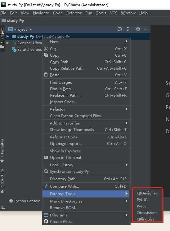This screenshot has height=231, width=170.
Task: Click the Python Console icon
Action: [11, 201]
